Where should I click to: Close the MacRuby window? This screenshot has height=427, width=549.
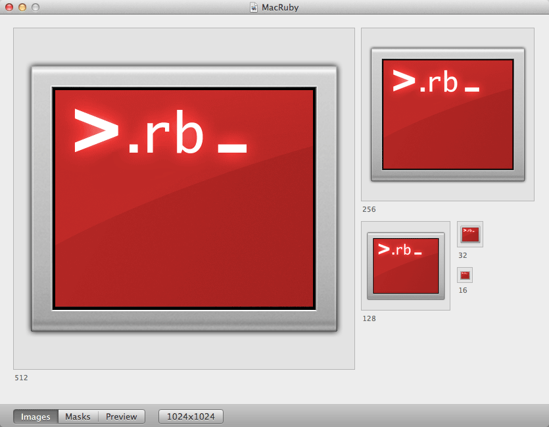click(x=9, y=7)
